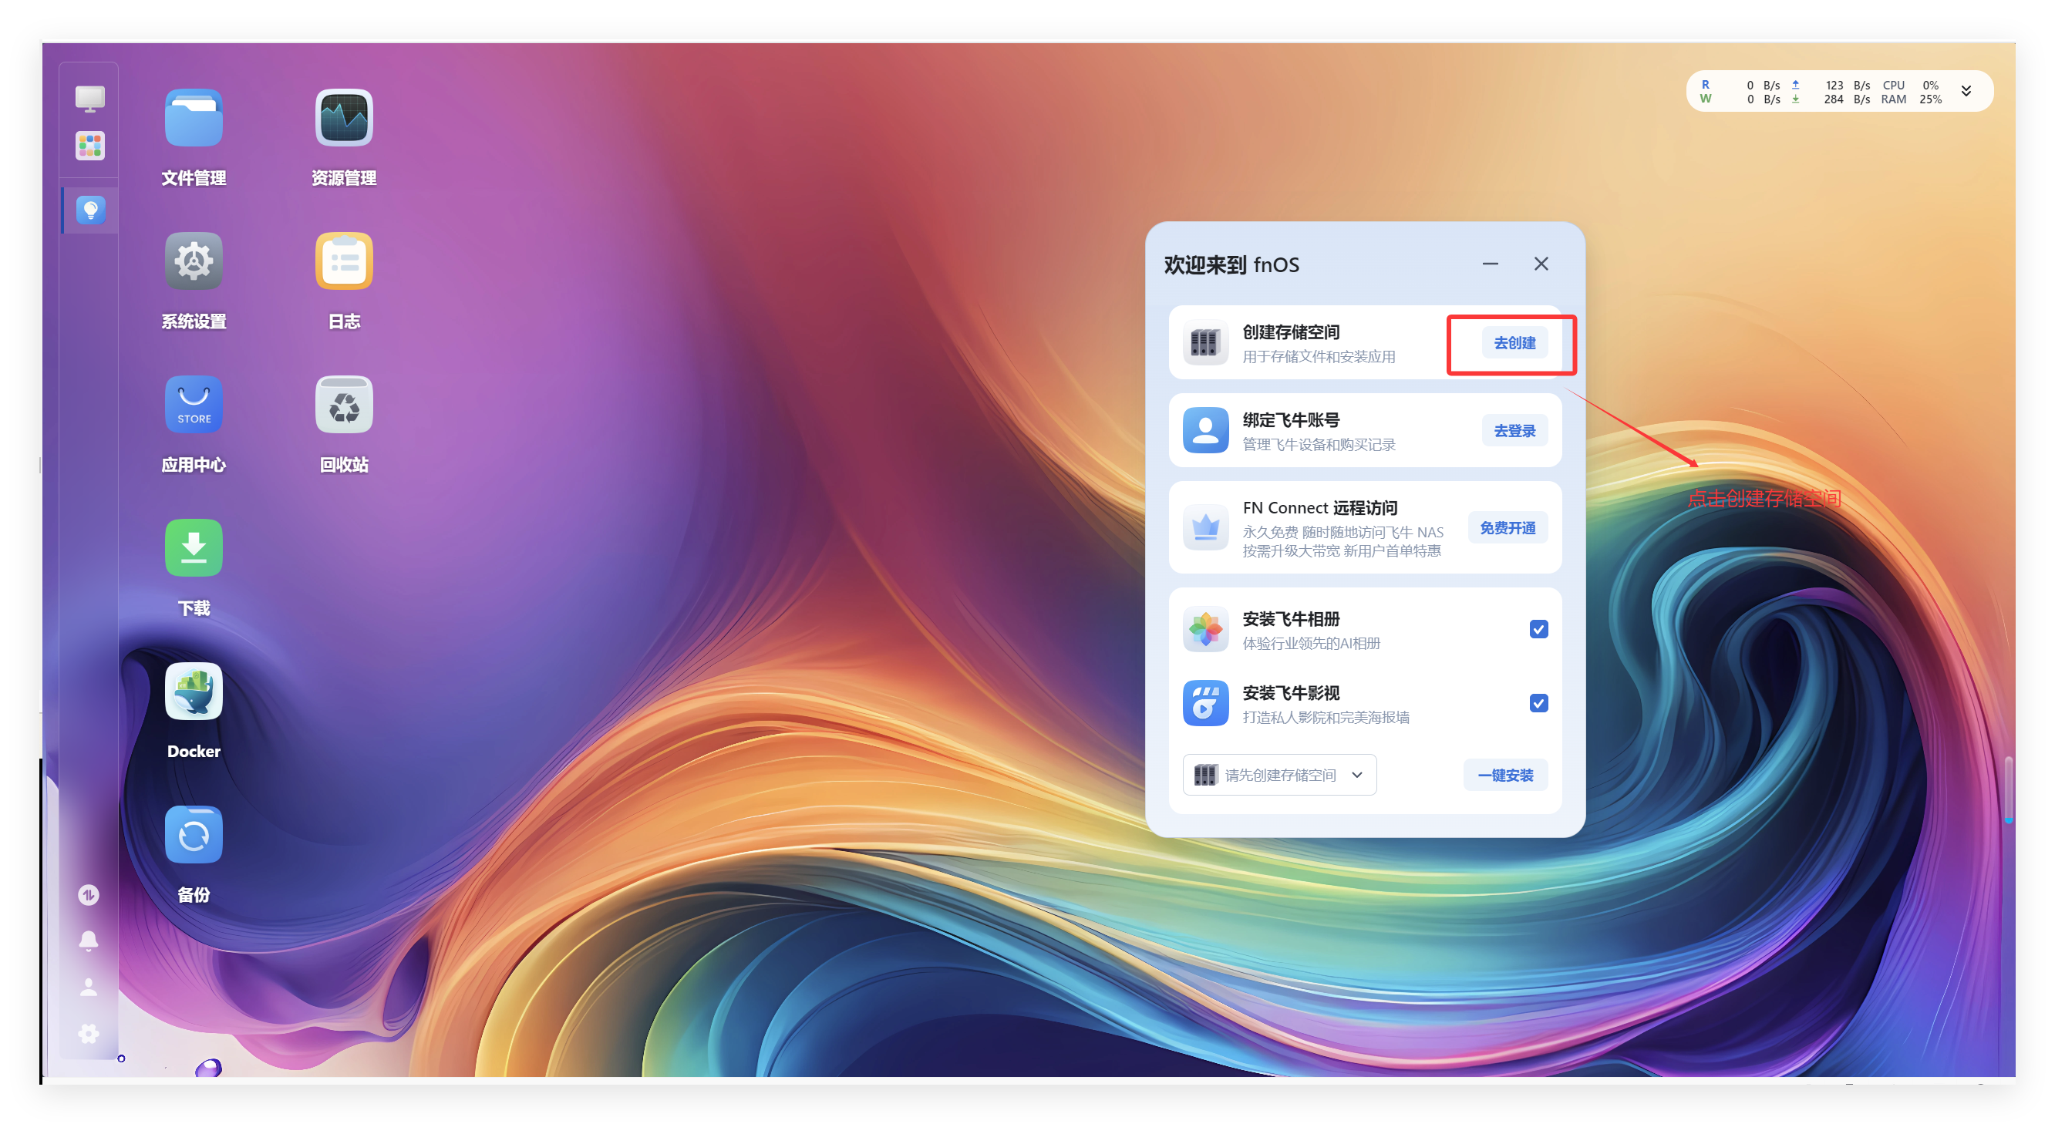2055x1124 pixels.
Task: Launch the 资源管理 resource monitor icon
Action: pyautogui.click(x=344, y=118)
